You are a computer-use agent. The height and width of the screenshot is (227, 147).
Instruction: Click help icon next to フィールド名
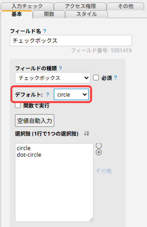(45, 31)
